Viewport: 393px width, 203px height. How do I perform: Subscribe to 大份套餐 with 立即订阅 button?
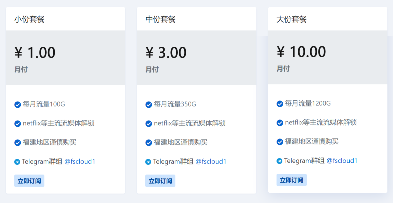pos(292,180)
